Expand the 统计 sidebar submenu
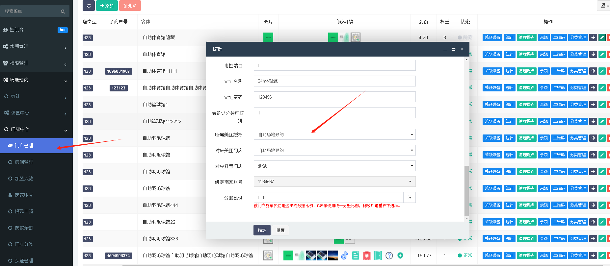The width and height of the screenshot is (610, 266). point(36,96)
